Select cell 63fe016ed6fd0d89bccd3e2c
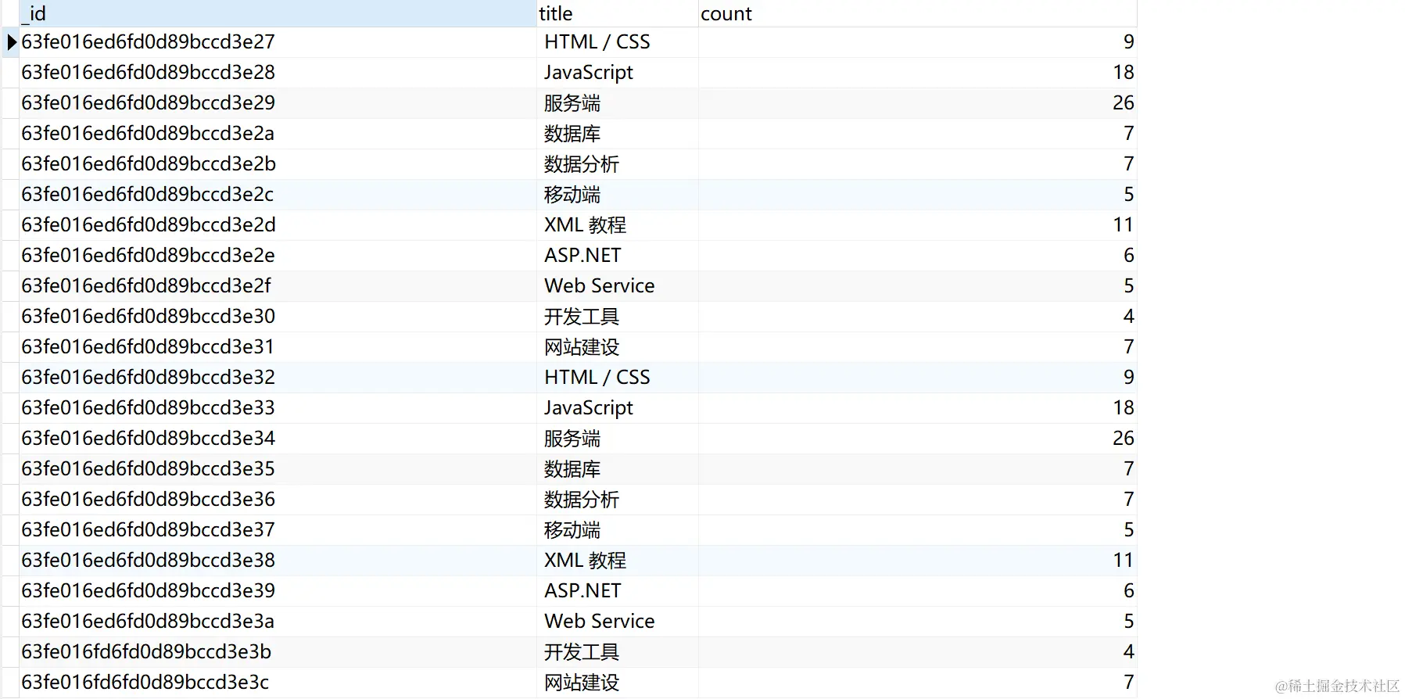This screenshot has width=1405, height=699. click(278, 195)
